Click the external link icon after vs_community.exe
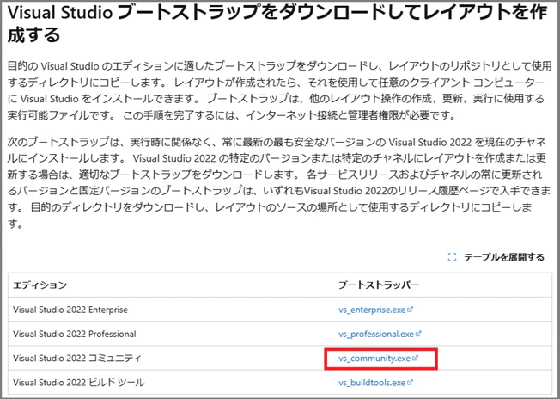 (415, 358)
